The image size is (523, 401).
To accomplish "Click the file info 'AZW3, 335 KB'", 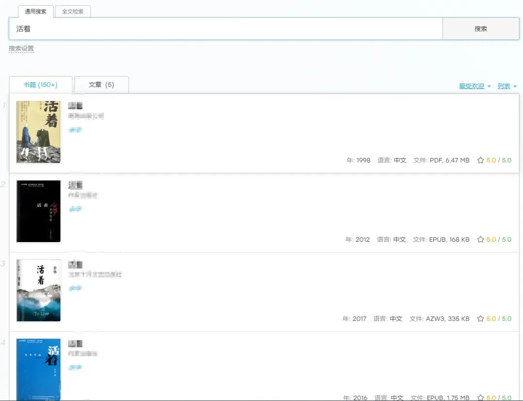I will point(447,319).
